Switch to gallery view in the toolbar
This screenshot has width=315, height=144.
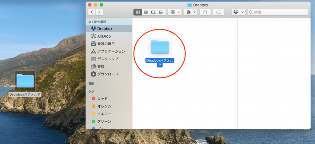pos(161,12)
